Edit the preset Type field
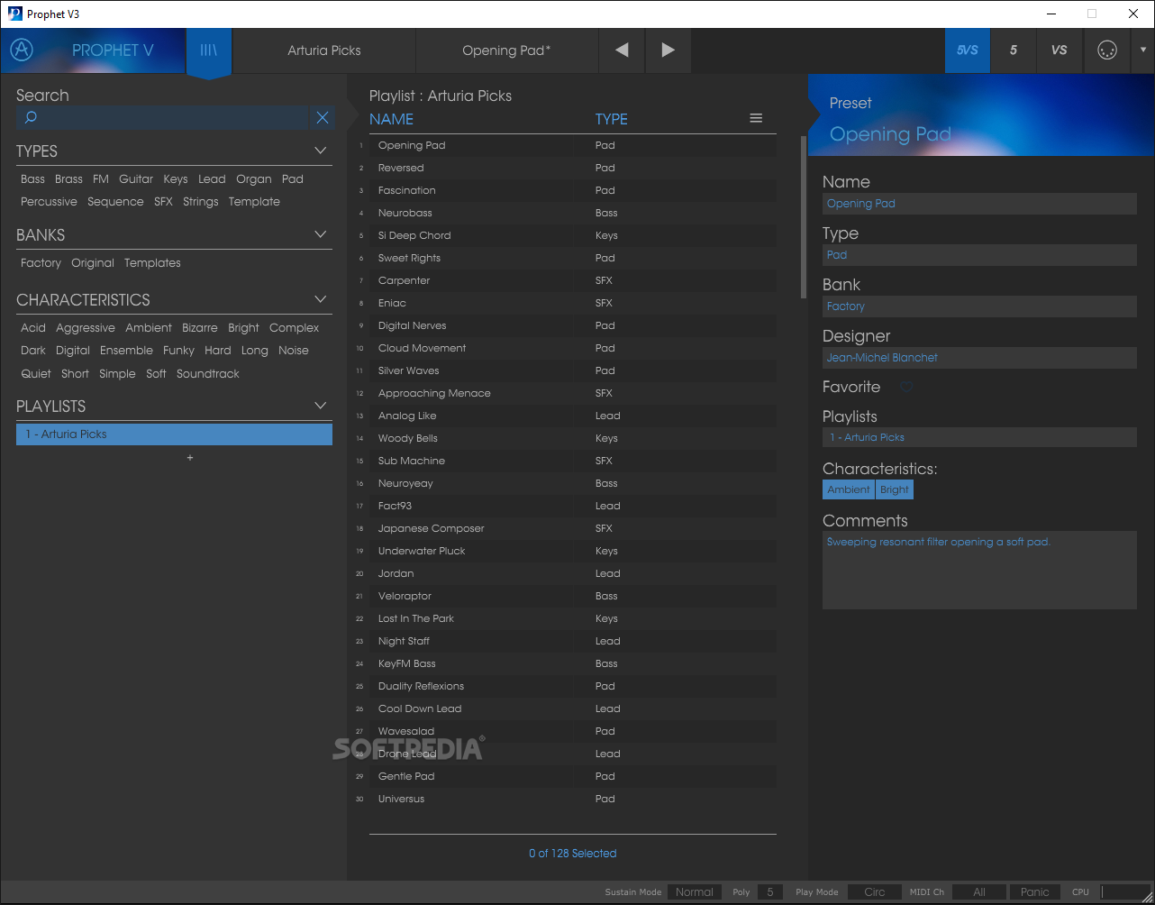 pos(979,255)
